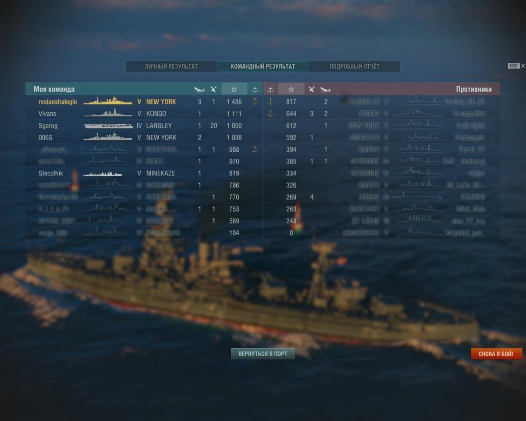Sort my team by ships destroyed icon

click(199, 89)
